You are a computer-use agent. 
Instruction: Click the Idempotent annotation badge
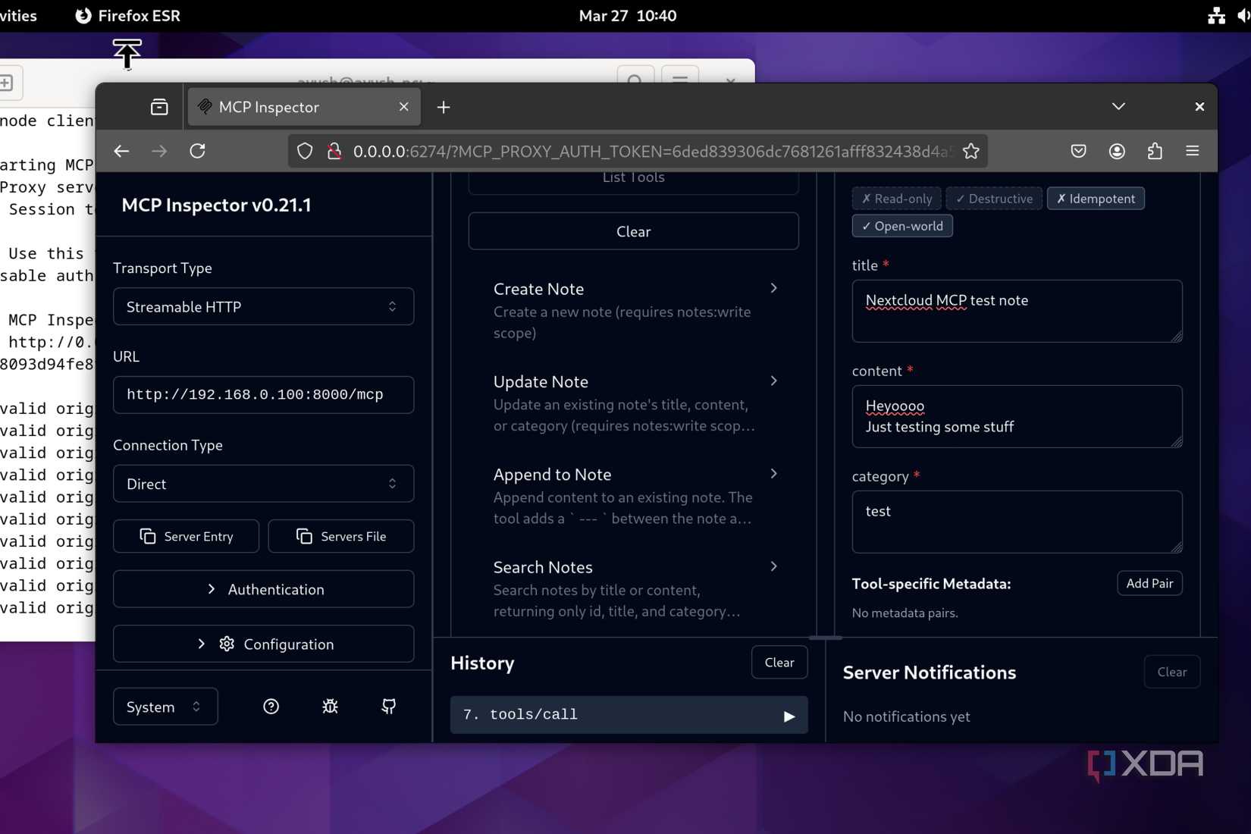[1096, 199]
